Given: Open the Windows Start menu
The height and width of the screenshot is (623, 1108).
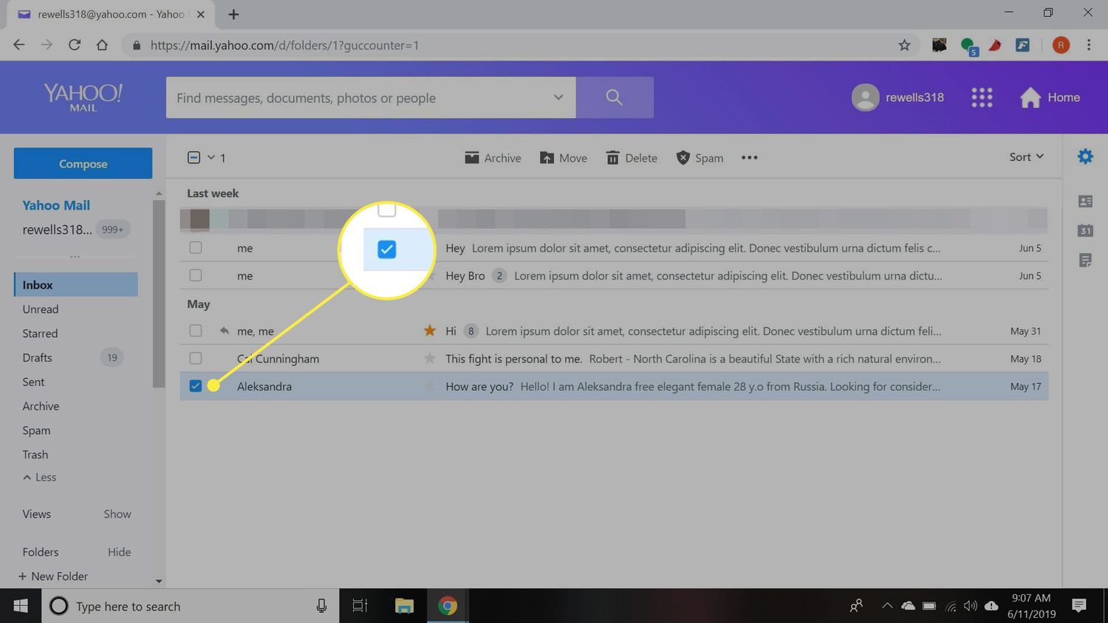Looking at the screenshot, I should (x=21, y=606).
